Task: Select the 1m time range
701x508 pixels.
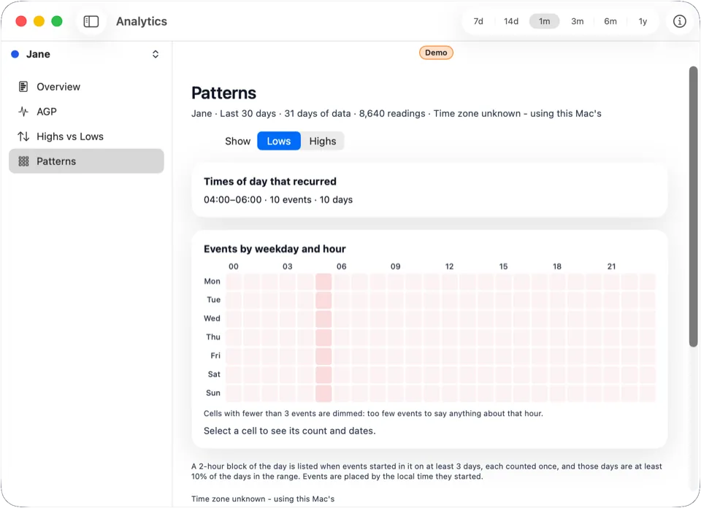Action: pos(544,21)
